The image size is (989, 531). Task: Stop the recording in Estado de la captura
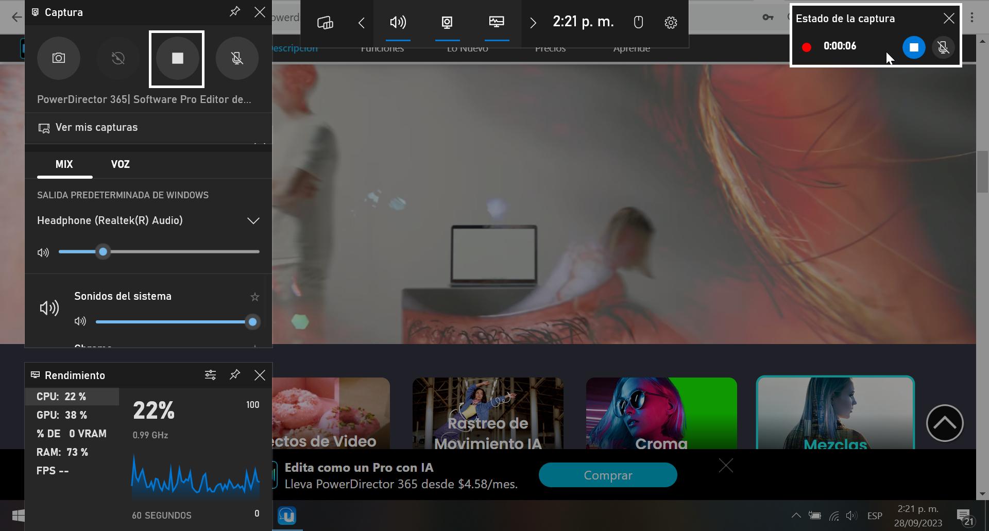pos(914,47)
